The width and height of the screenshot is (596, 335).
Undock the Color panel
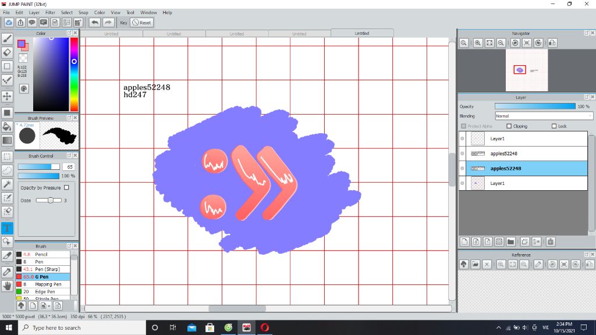click(69, 33)
